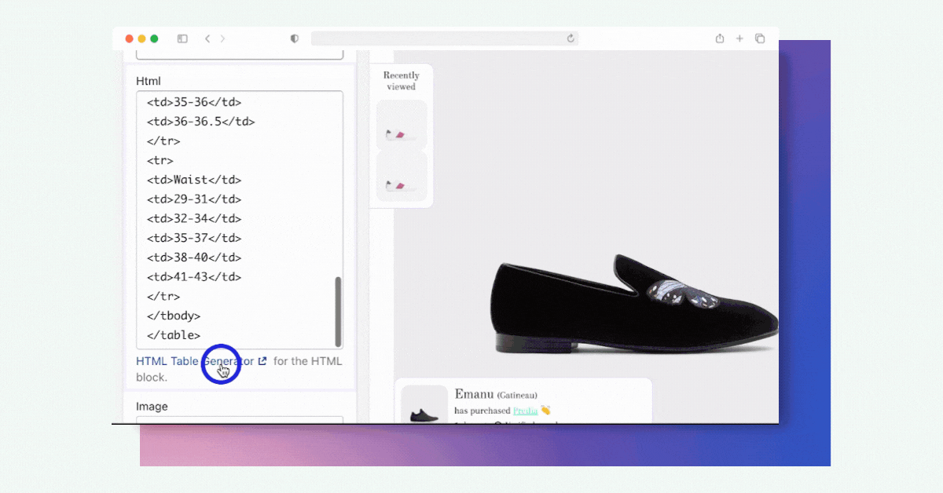Click the Recently viewed heading
The width and height of the screenshot is (943, 493).
point(402,81)
